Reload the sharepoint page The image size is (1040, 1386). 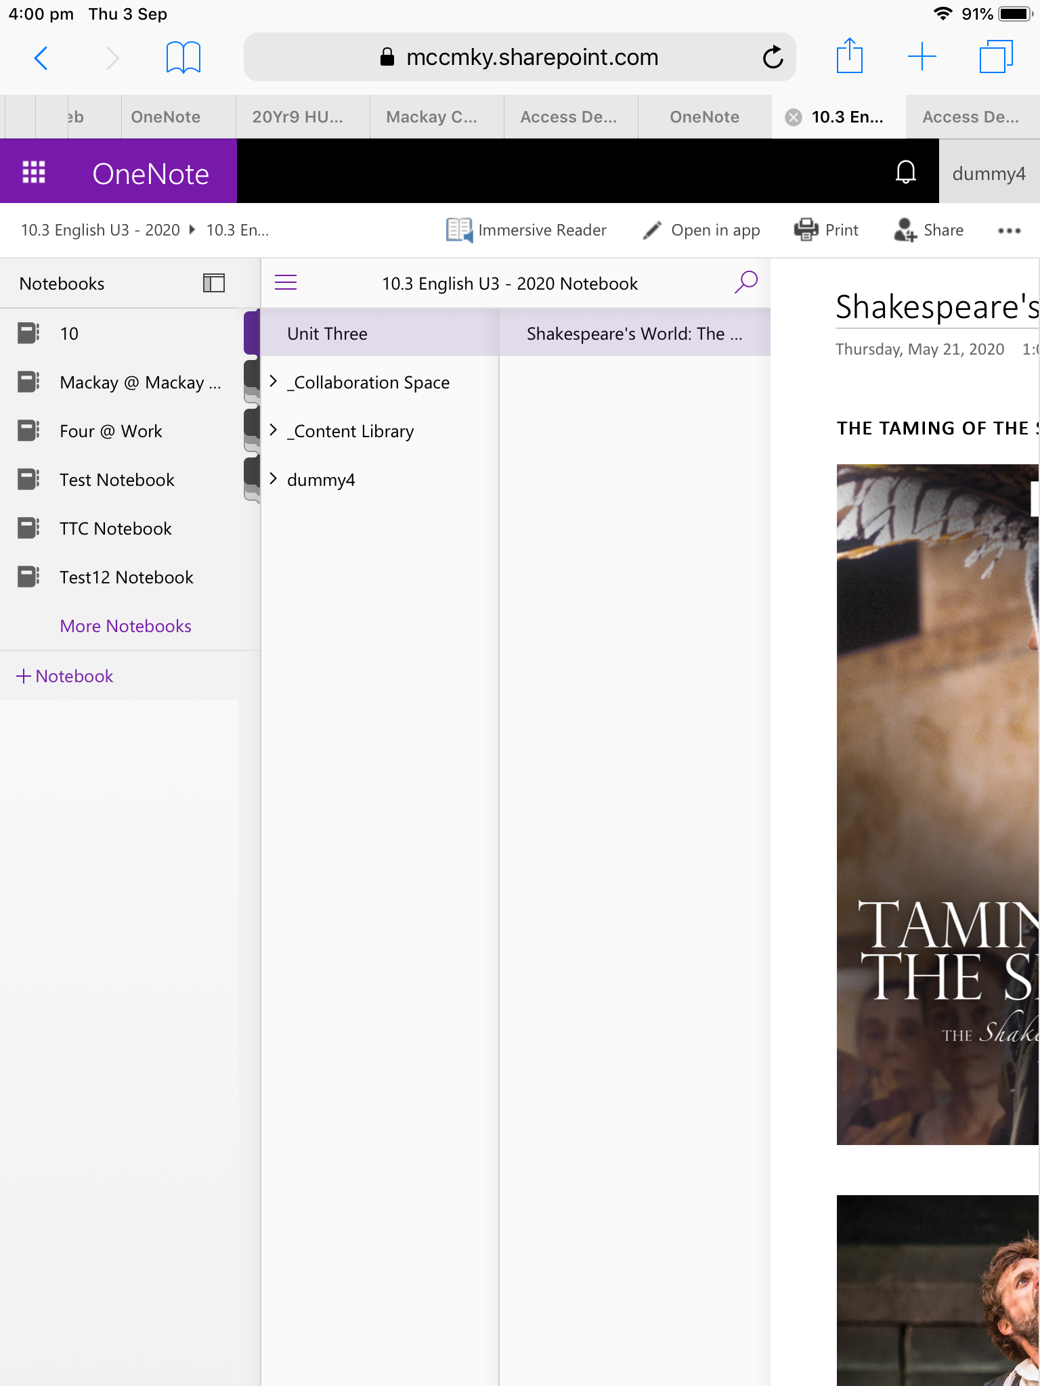(x=773, y=58)
